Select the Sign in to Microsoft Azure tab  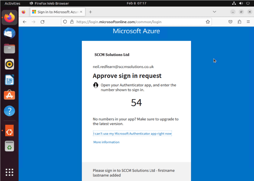click(x=56, y=12)
